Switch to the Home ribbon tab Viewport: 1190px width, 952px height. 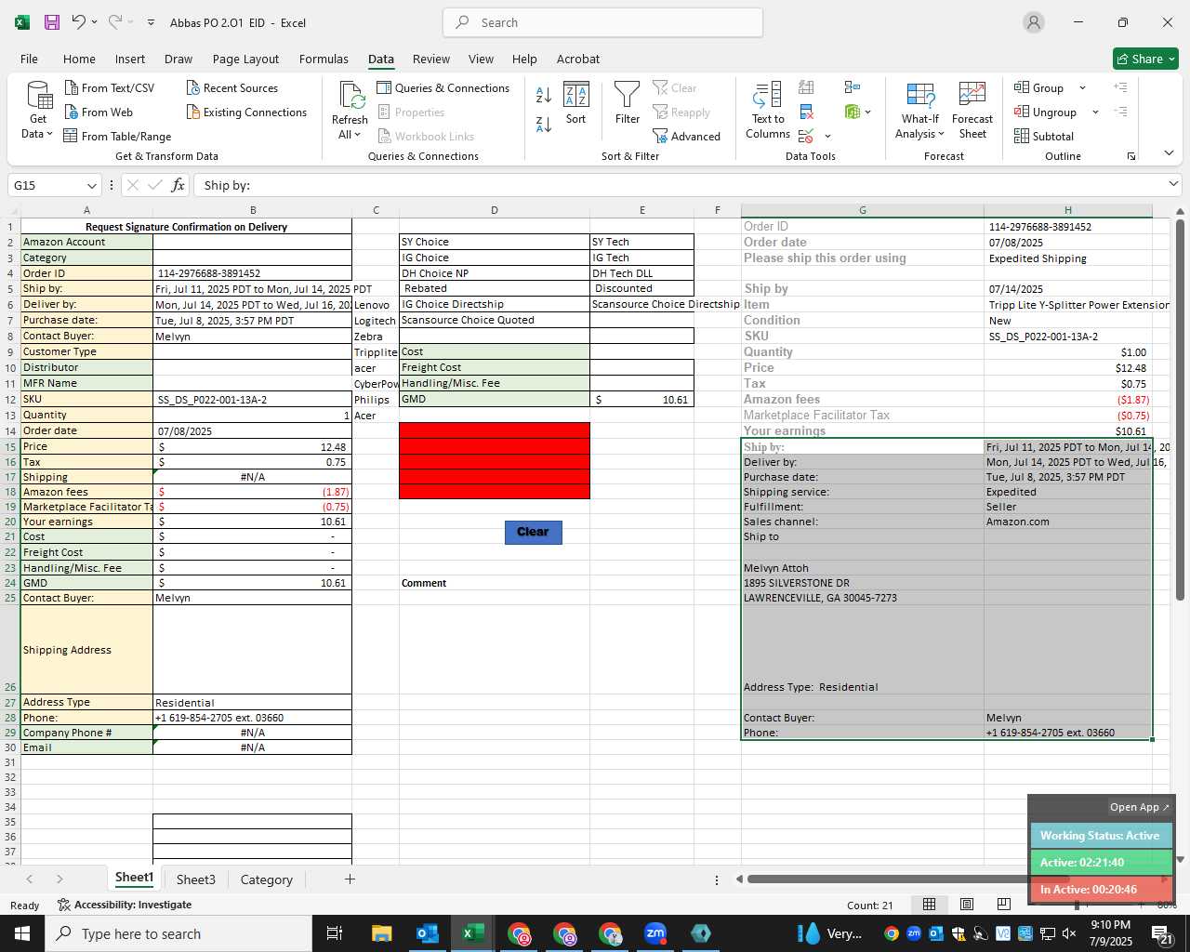click(x=79, y=59)
